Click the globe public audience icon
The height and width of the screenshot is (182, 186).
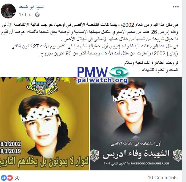(37, 15)
